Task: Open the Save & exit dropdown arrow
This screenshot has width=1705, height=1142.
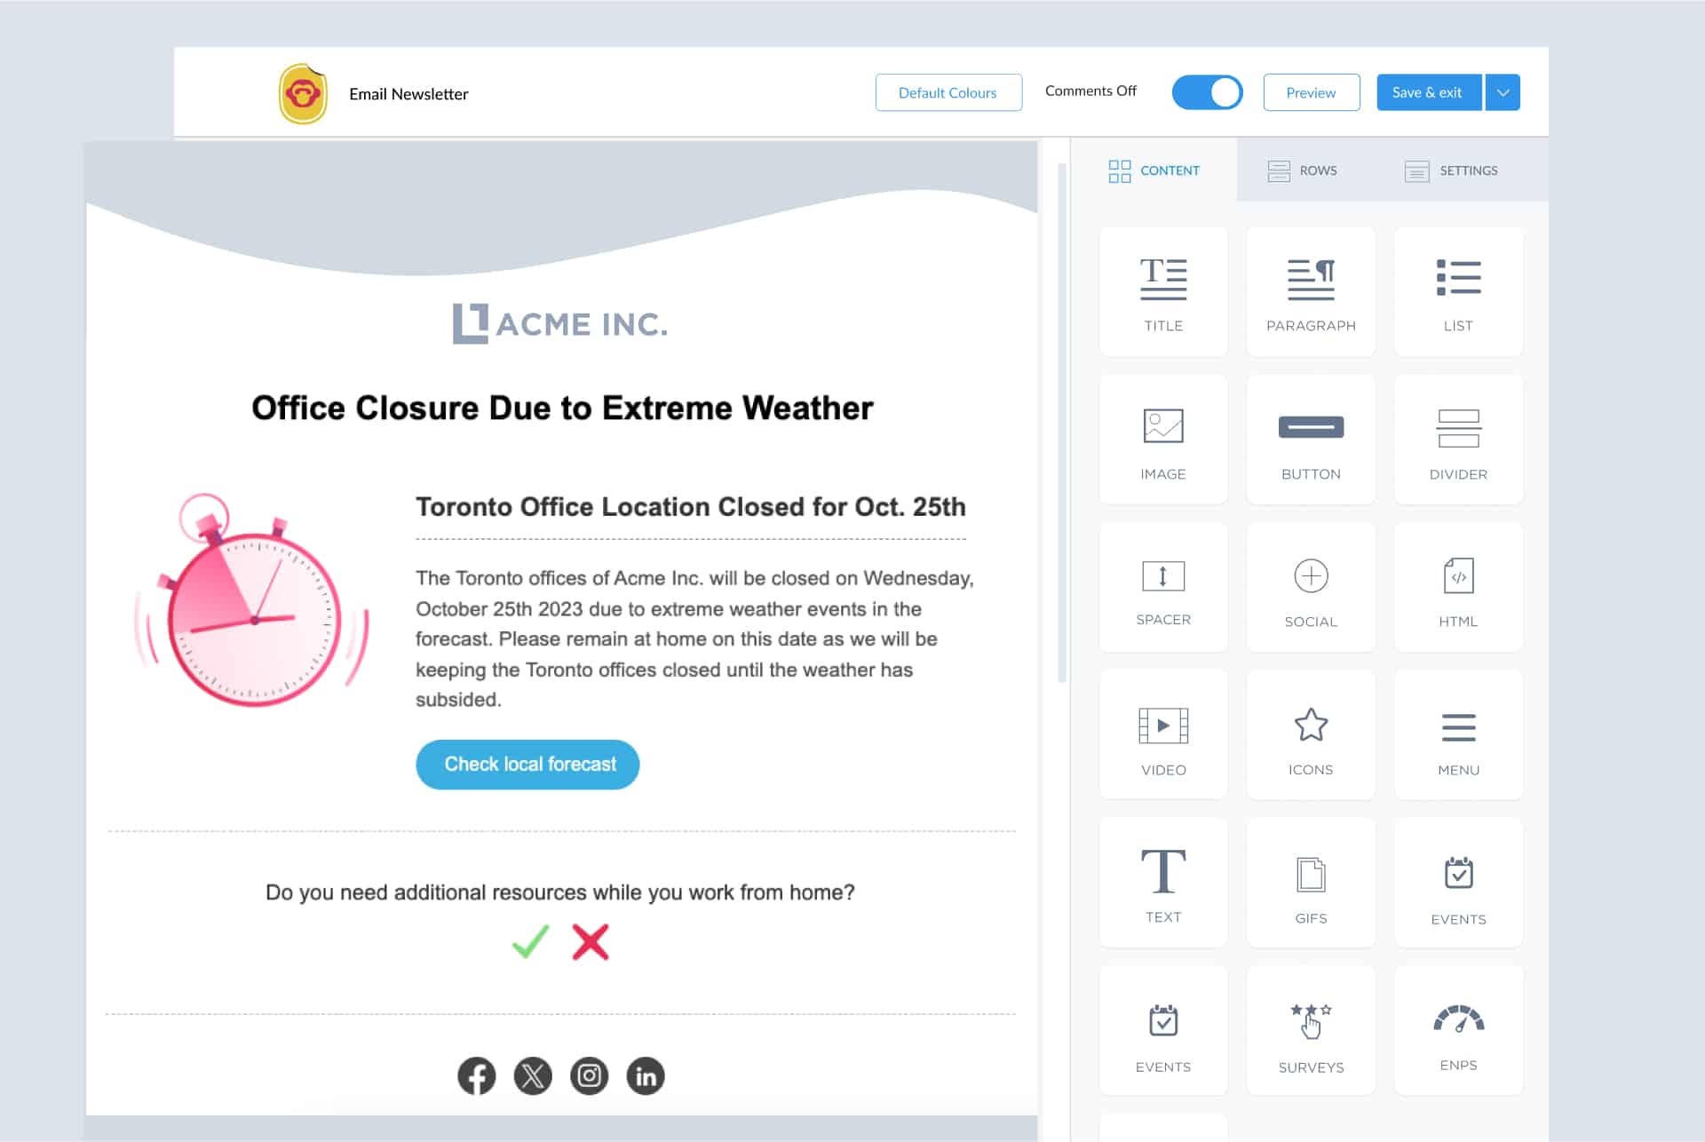Action: 1503,91
